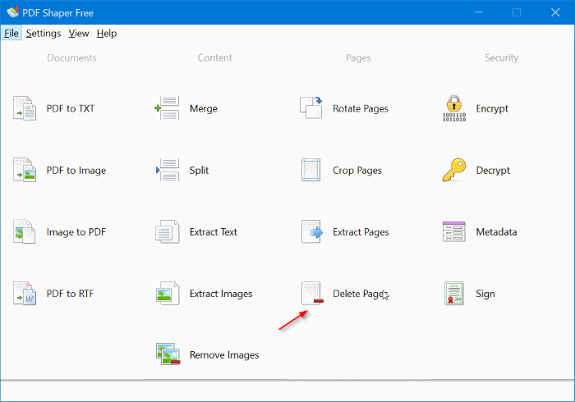Open the Settings menu
The height and width of the screenshot is (402, 575).
pyautogui.click(x=44, y=34)
